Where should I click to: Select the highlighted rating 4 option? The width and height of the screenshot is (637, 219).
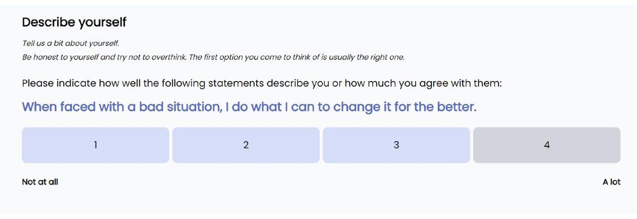pos(546,145)
